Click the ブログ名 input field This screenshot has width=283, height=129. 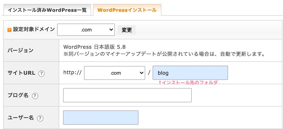point(127,95)
